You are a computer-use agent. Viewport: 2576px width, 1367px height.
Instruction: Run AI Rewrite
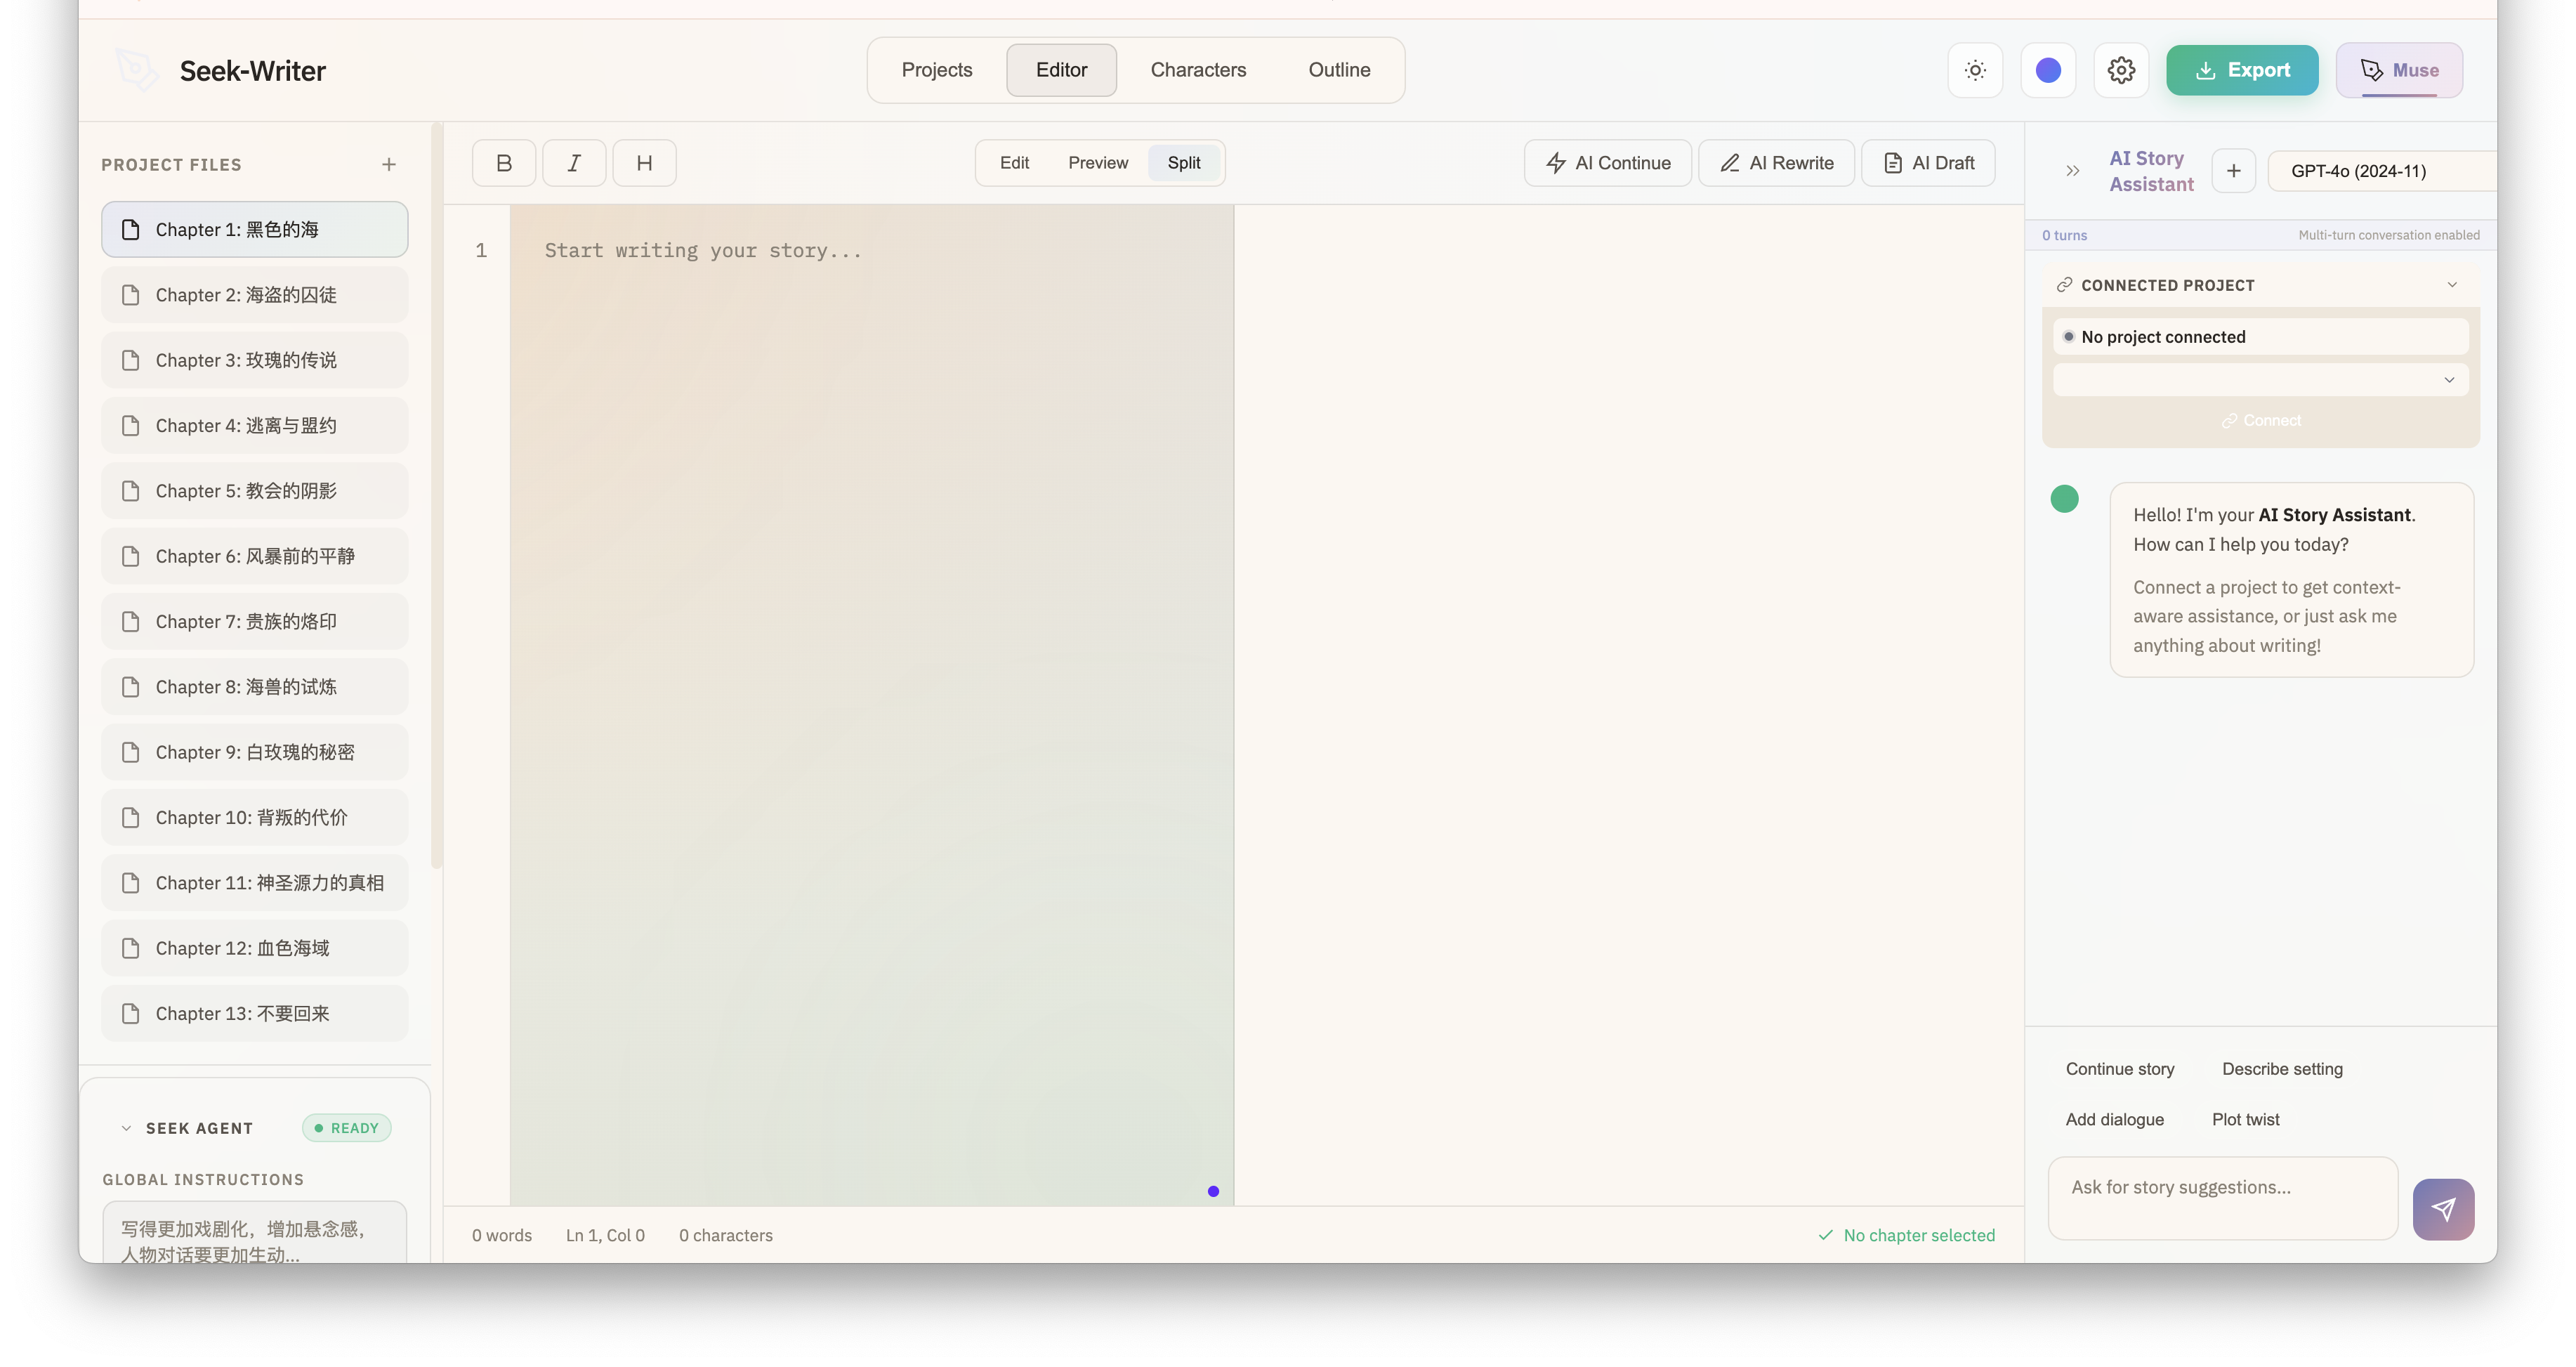coord(1776,163)
